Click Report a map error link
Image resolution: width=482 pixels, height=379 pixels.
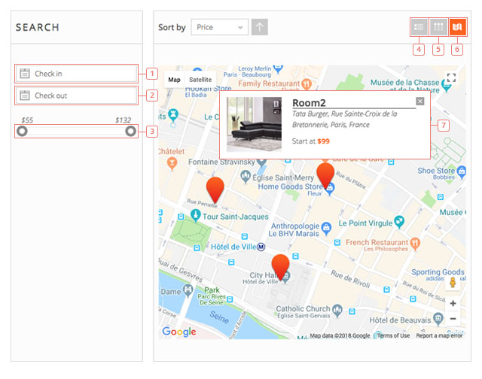coord(439,335)
